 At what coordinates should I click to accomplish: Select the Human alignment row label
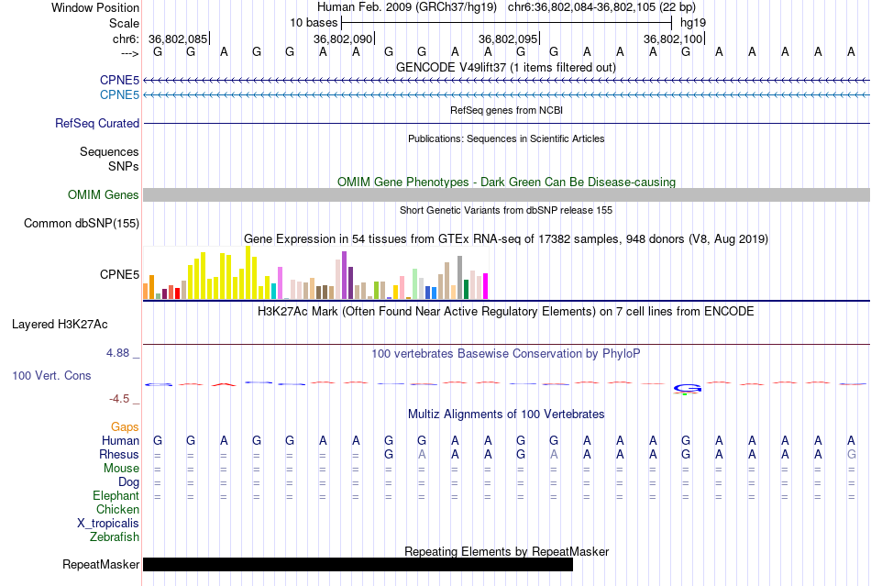120,440
